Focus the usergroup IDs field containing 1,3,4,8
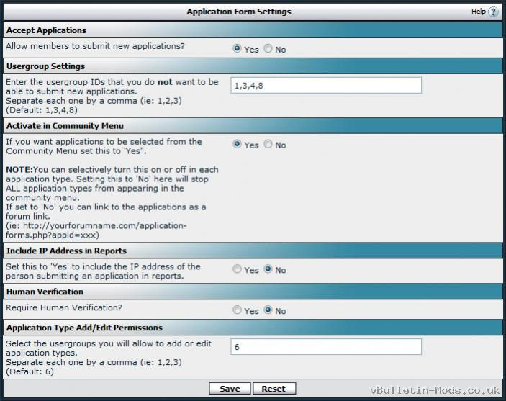The height and width of the screenshot is (401, 506). pyautogui.click(x=325, y=86)
